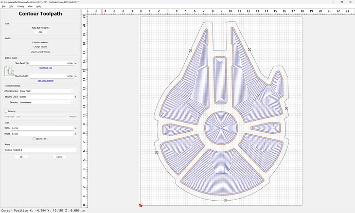Check the Ignore Tabs option

pos(32,139)
